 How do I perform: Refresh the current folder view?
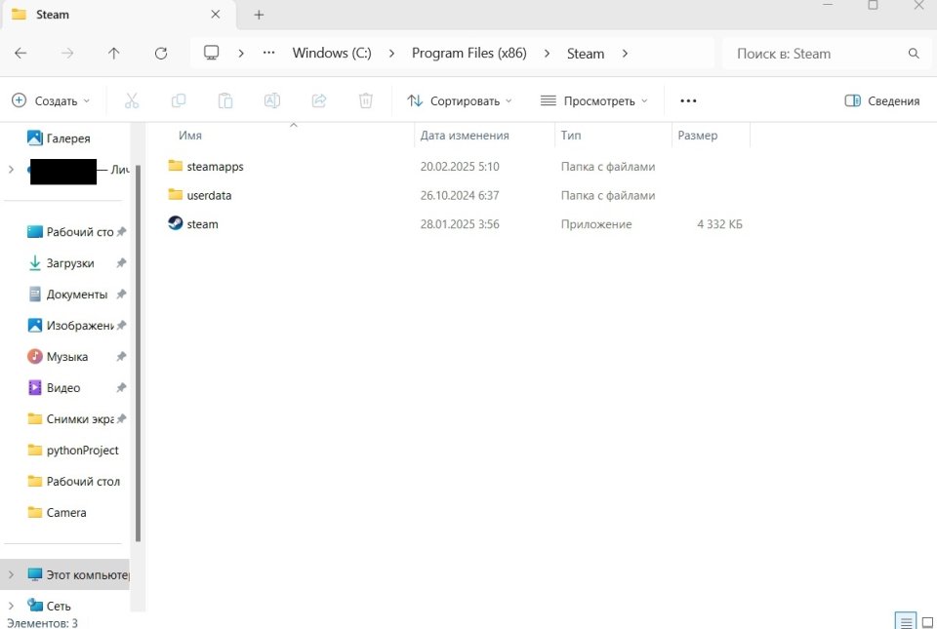(161, 54)
